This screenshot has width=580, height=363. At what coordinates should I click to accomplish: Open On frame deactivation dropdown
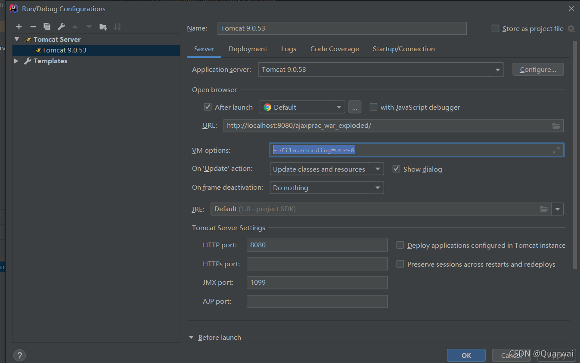(326, 188)
